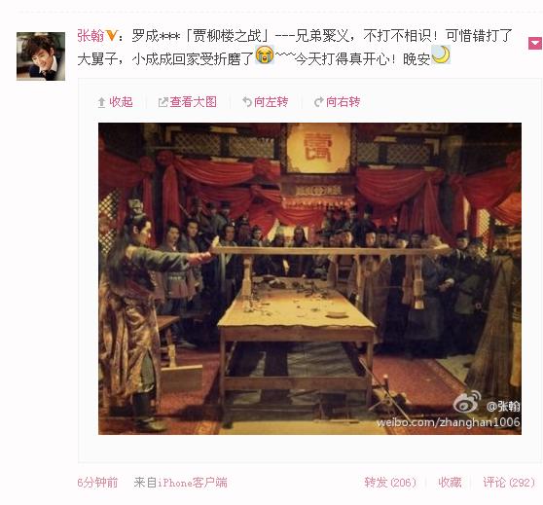Screen dimensions: 543x505
Task: Click the clockwise rotate arrow icon
Action: (318, 102)
